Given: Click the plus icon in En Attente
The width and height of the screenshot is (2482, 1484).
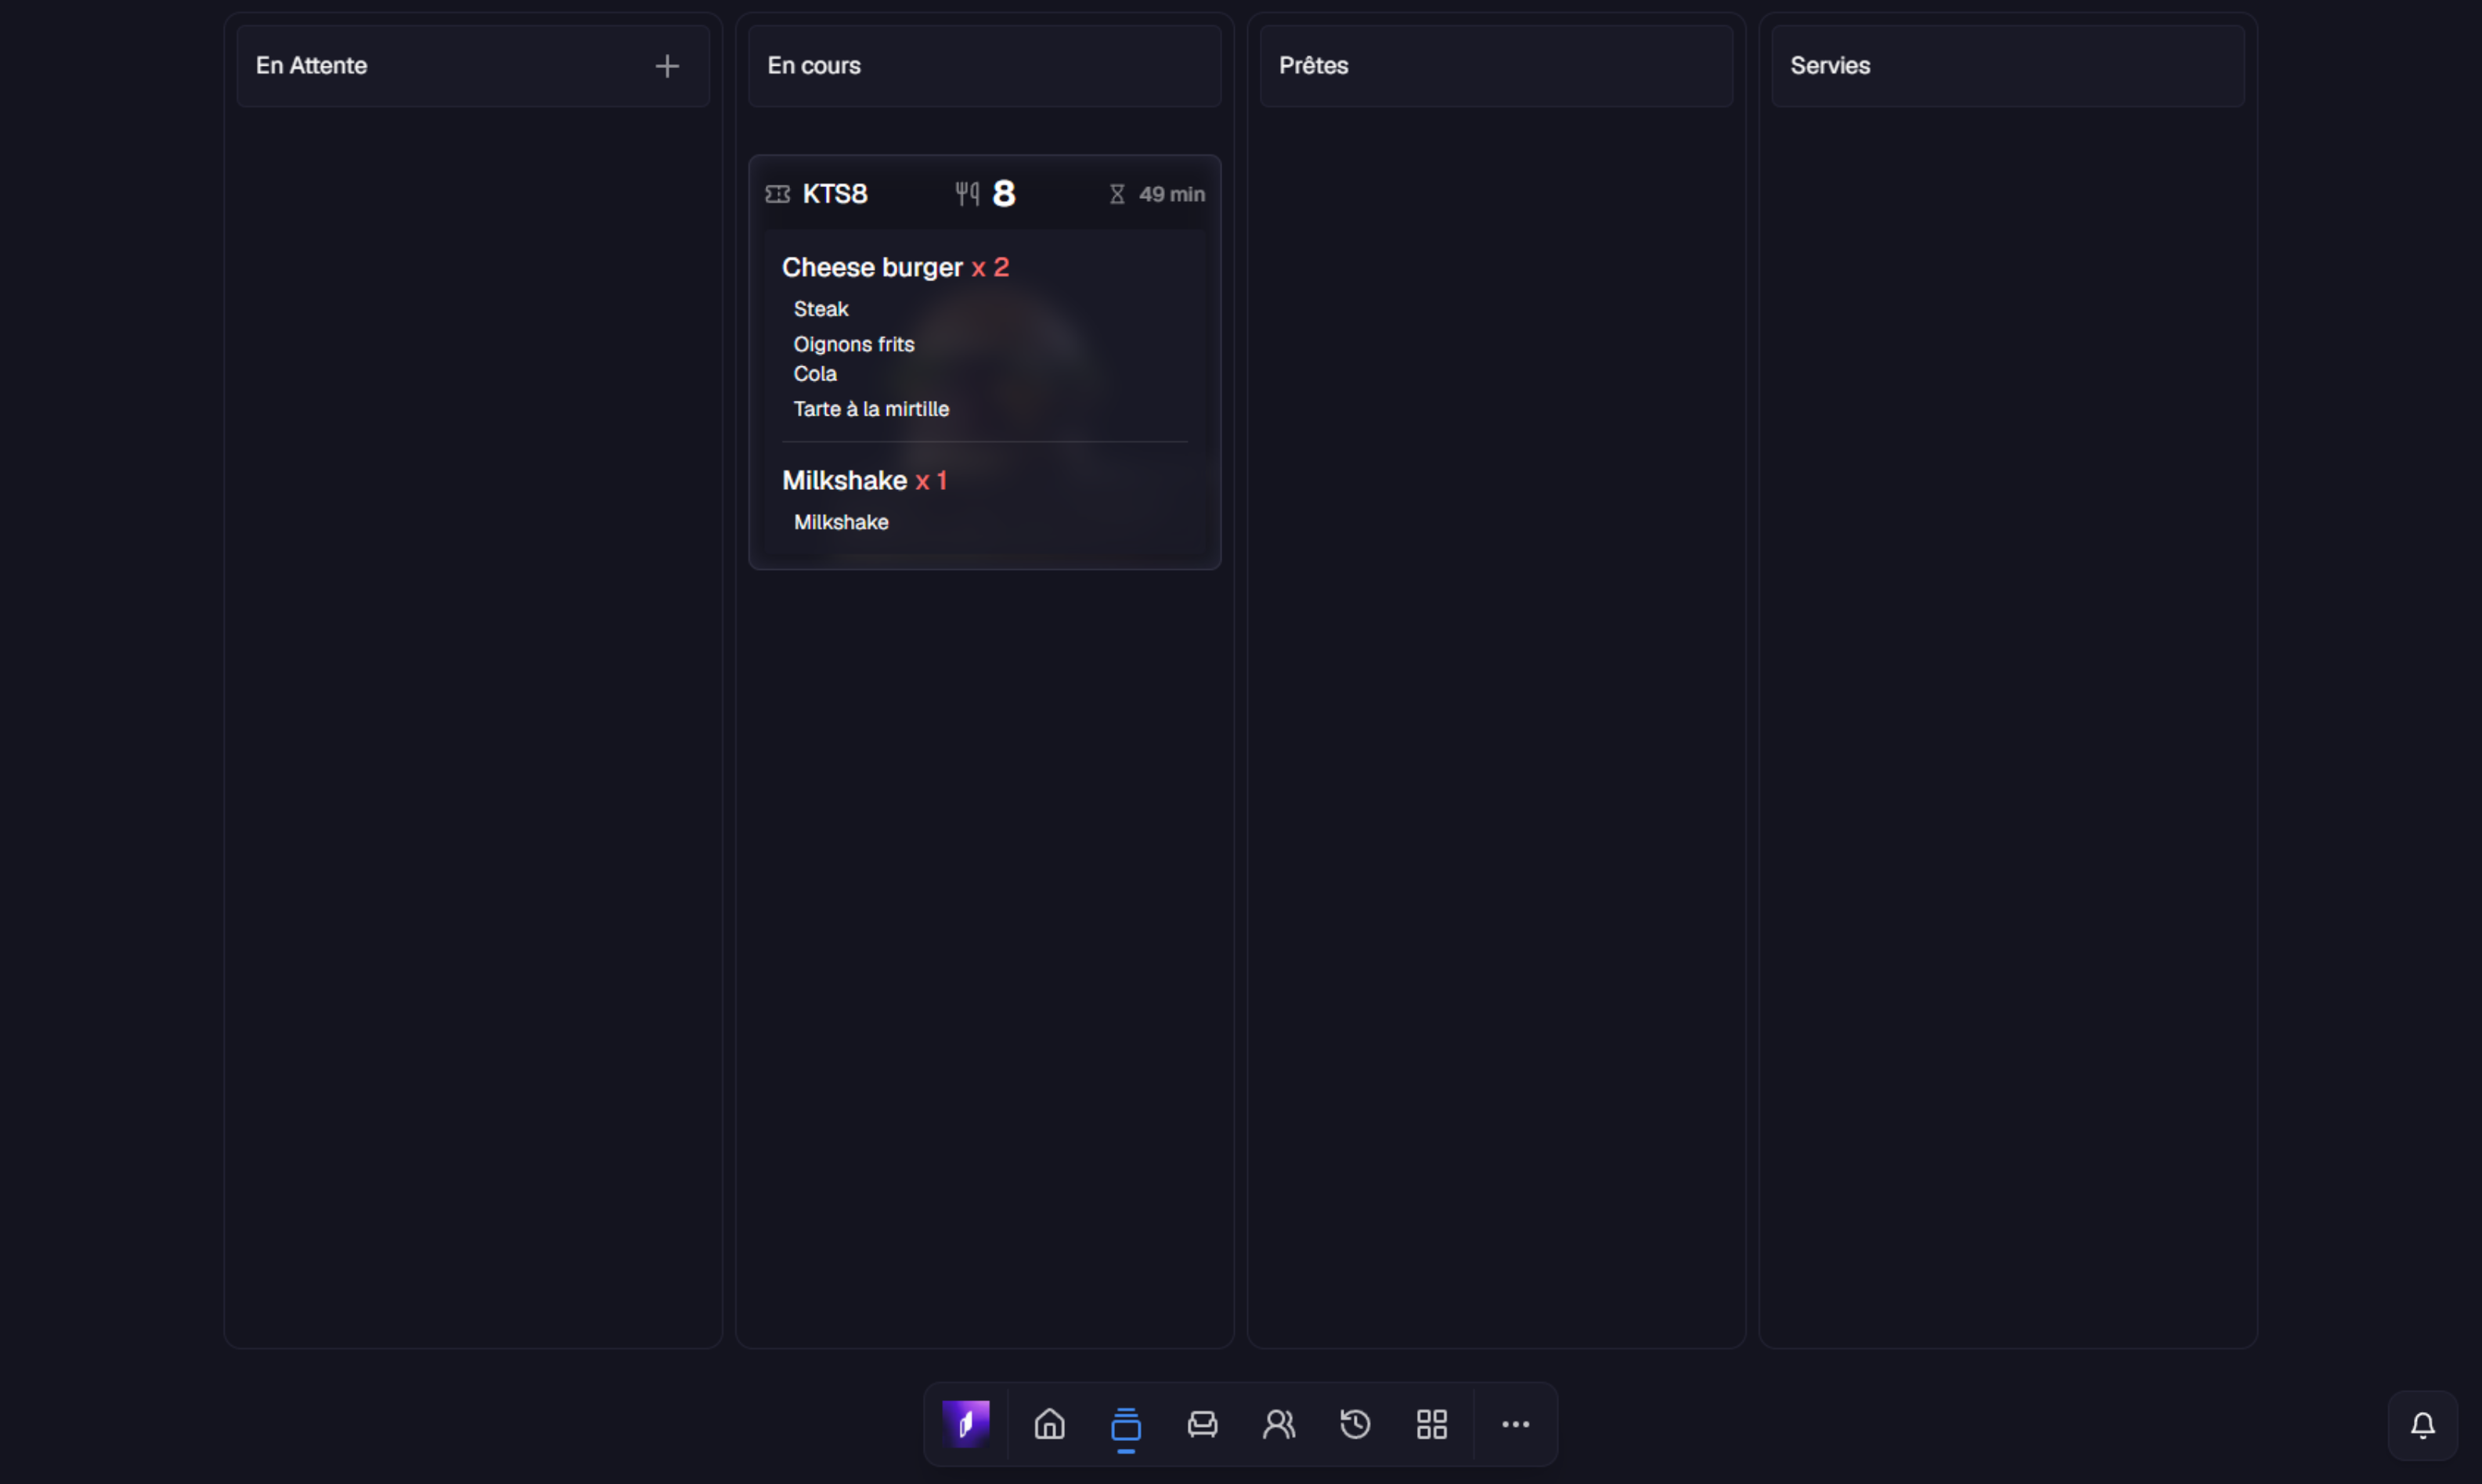Looking at the screenshot, I should pyautogui.click(x=667, y=66).
